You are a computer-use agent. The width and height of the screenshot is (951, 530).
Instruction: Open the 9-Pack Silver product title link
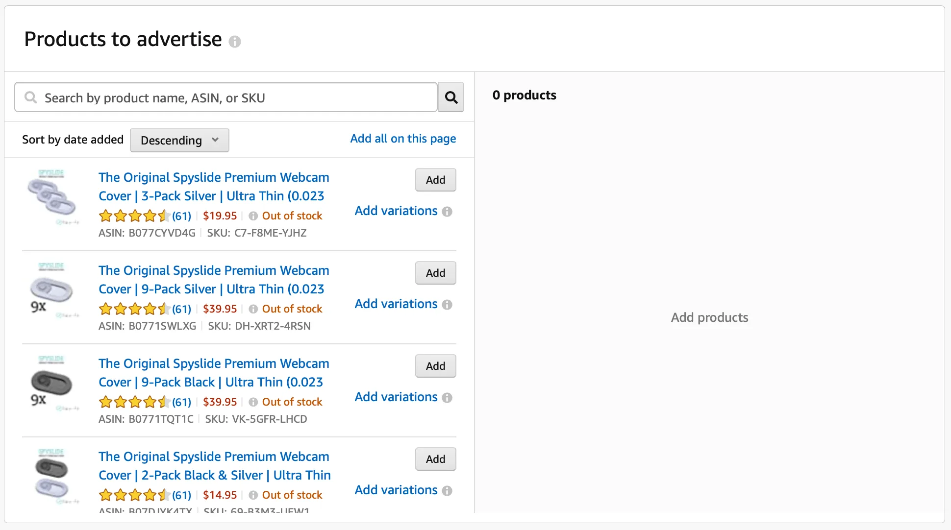point(214,280)
